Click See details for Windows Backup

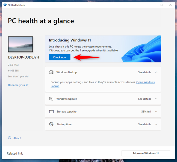tap(144, 72)
